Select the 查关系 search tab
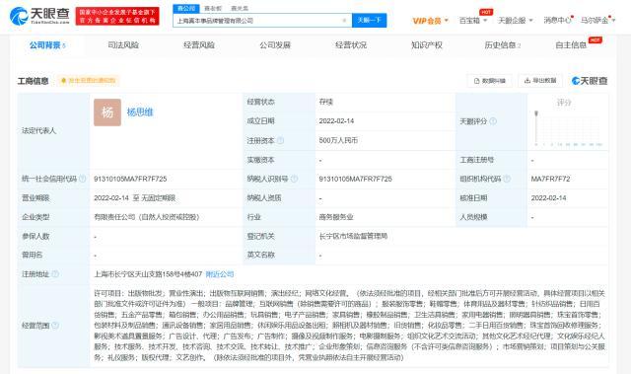Screen dimensions: 631x374 pyautogui.click(x=240, y=8)
